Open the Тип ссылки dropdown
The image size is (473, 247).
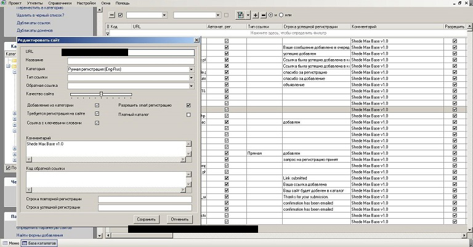click(x=192, y=78)
